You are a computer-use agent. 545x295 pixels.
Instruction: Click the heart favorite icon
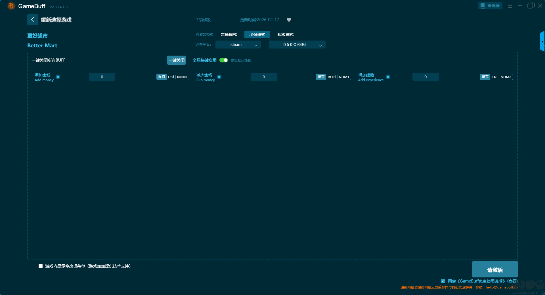click(x=289, y=20)
